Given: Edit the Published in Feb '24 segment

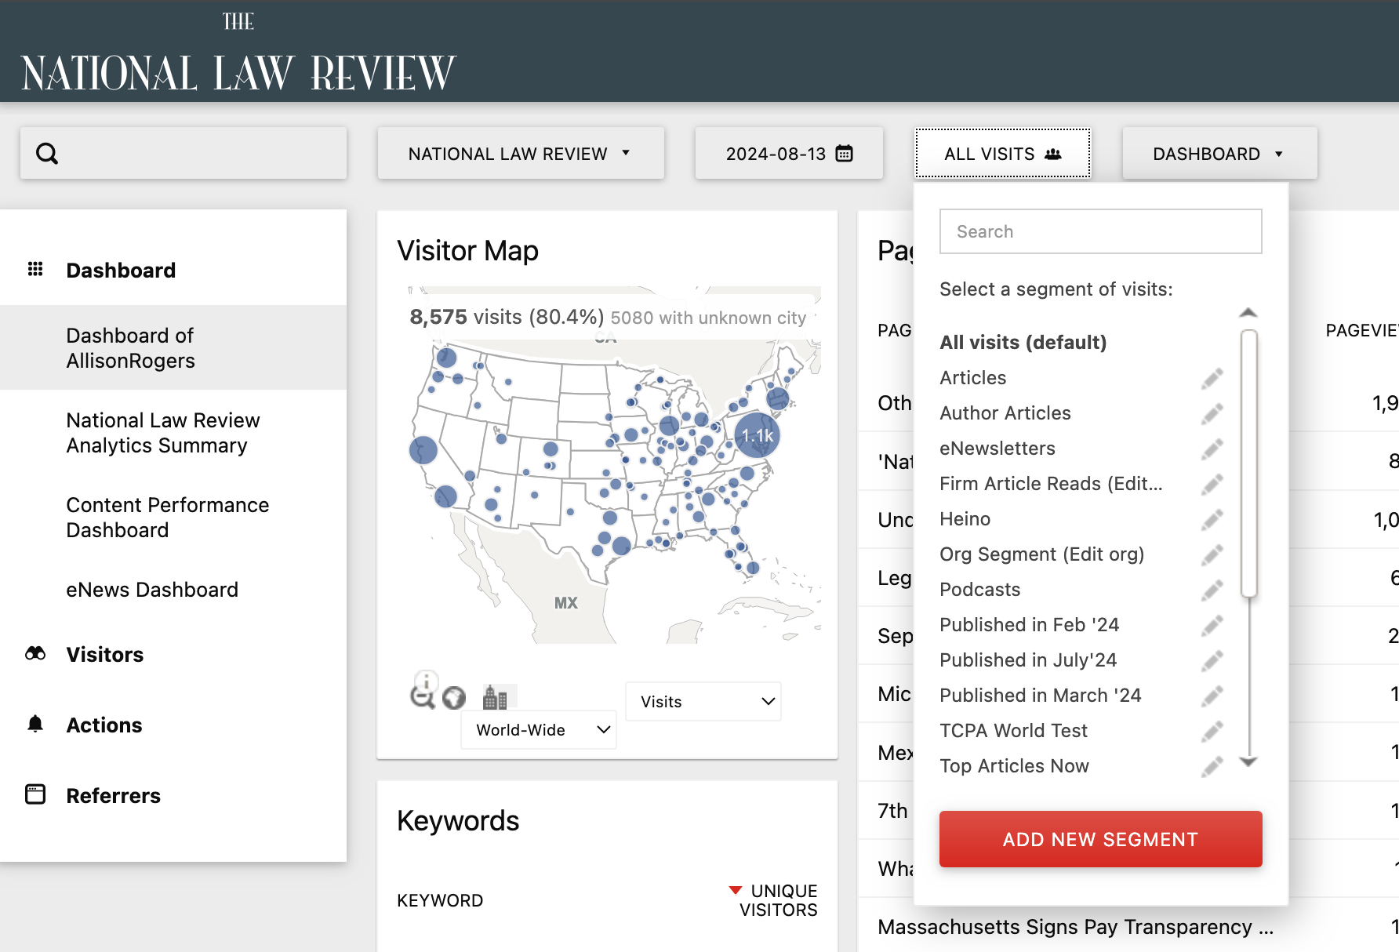Looking at the screenshot, I should [1212, 626].
